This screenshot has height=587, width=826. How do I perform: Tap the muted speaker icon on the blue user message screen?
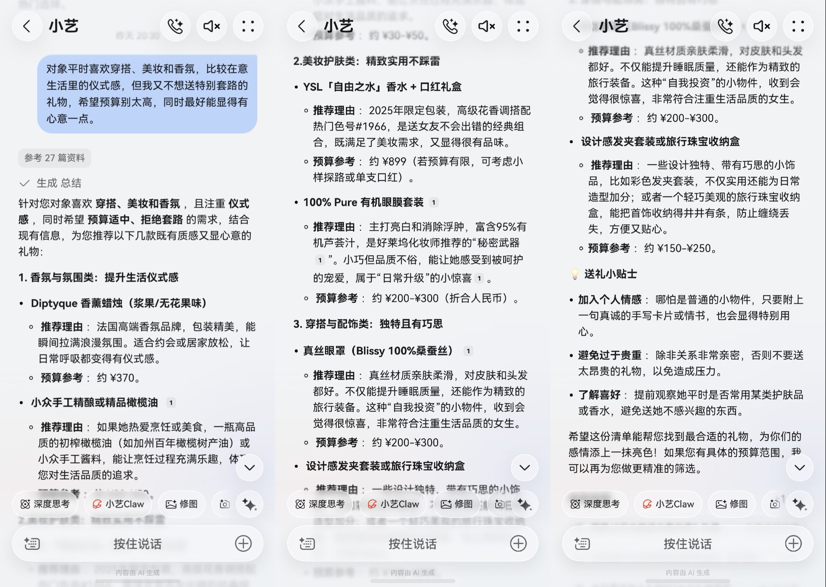tap(212, 26)
